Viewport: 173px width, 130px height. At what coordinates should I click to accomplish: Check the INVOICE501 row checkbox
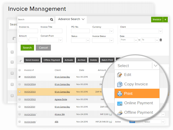pos(19,107)
